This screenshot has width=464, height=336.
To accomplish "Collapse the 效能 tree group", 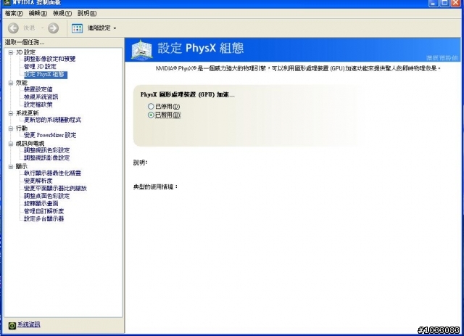I will [x=11, y=83].
